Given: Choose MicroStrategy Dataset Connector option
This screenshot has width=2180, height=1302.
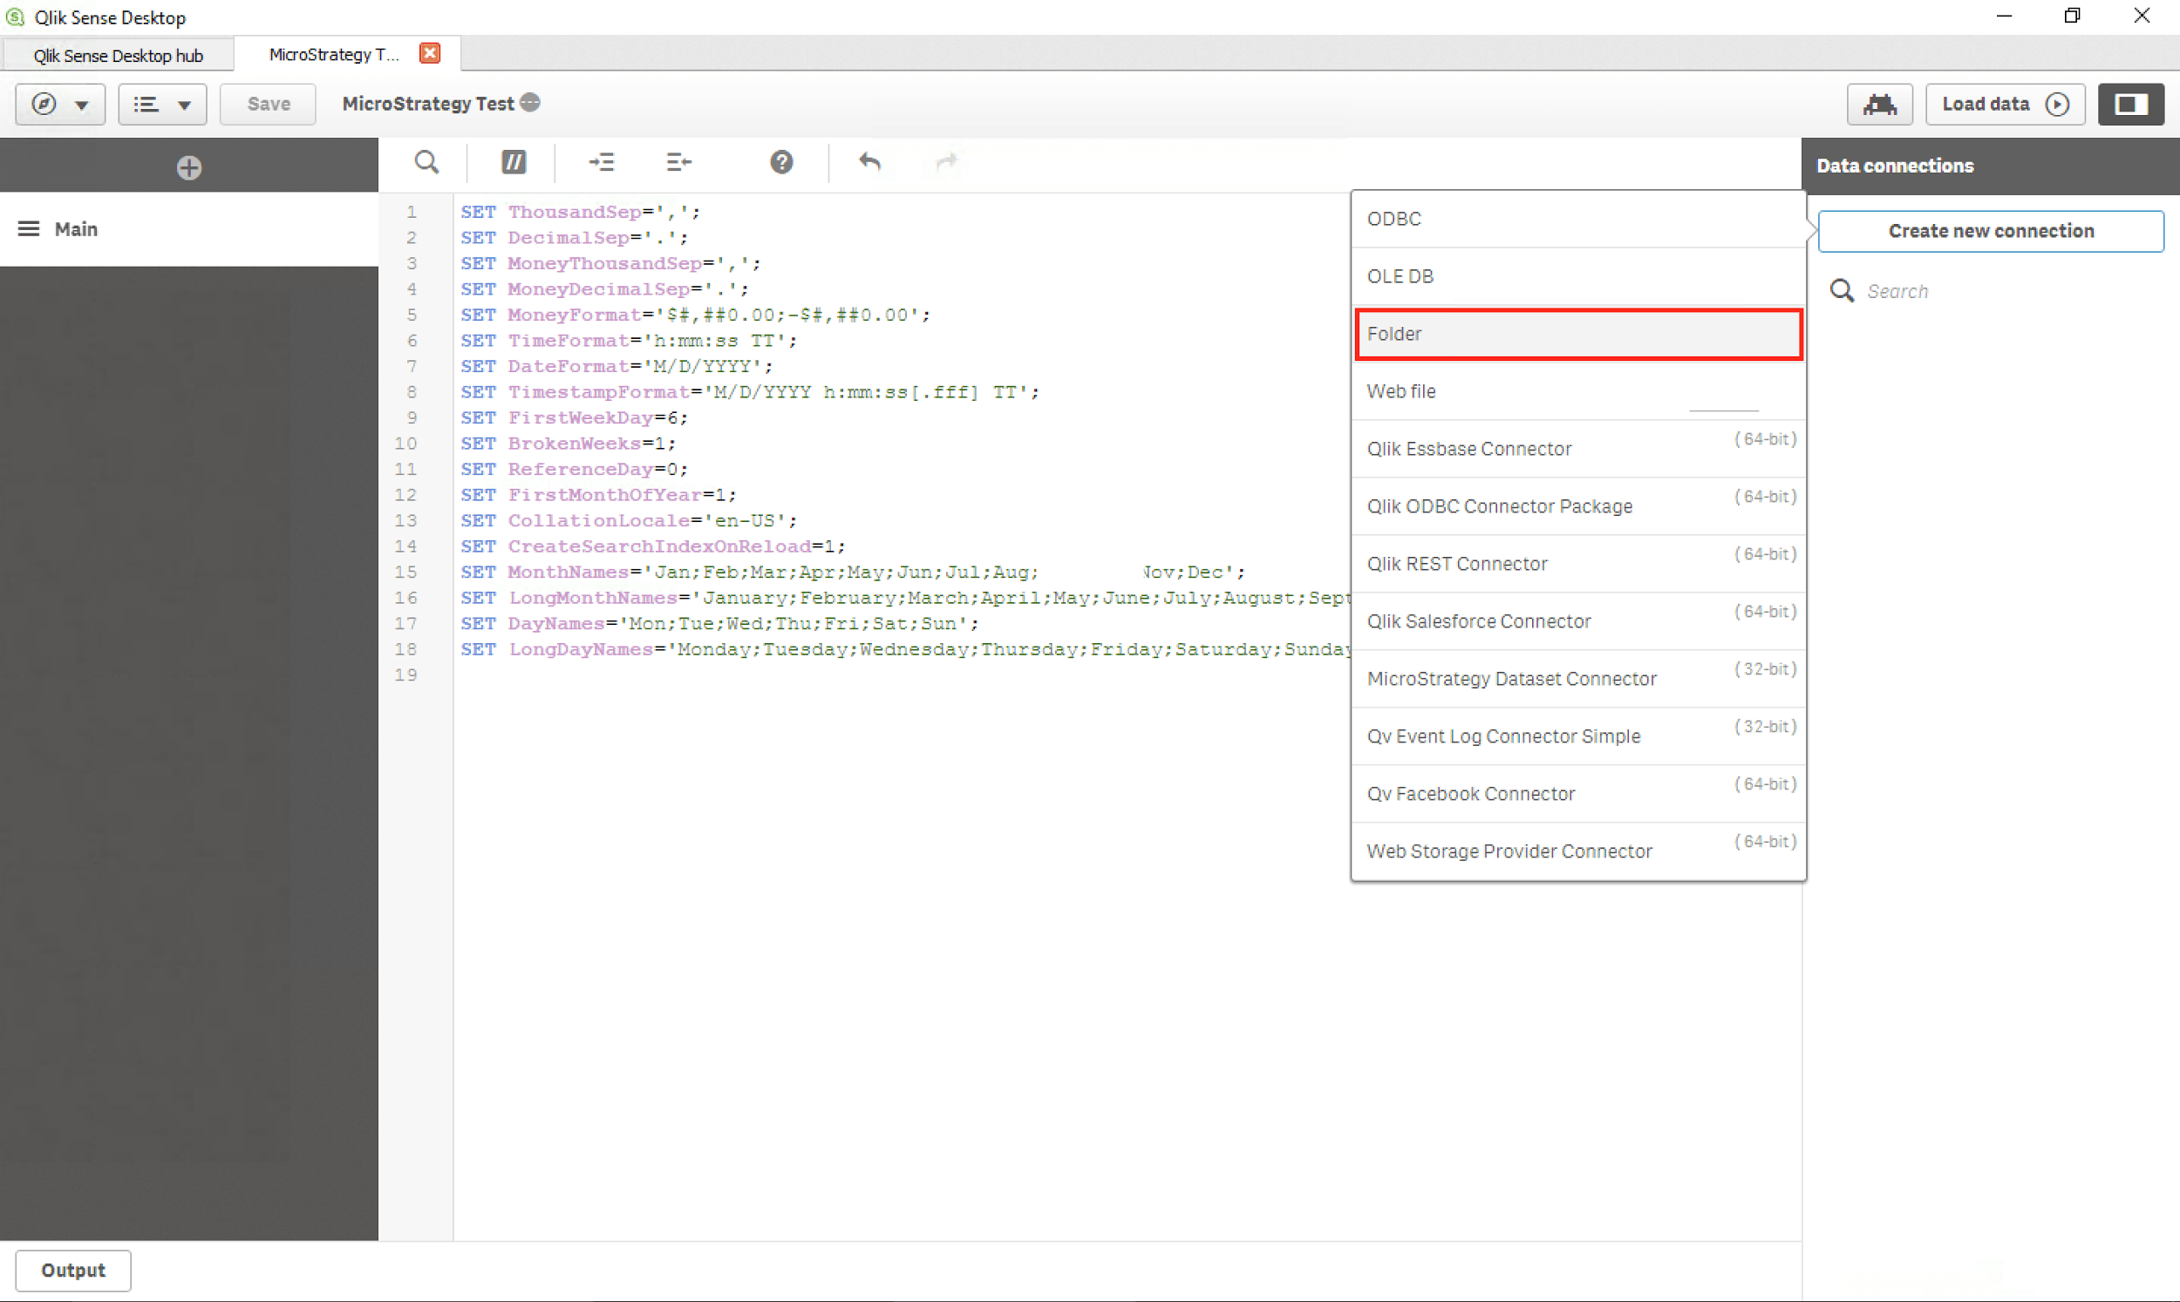Looking at the screenshot, I should [x=1511, y=678].
